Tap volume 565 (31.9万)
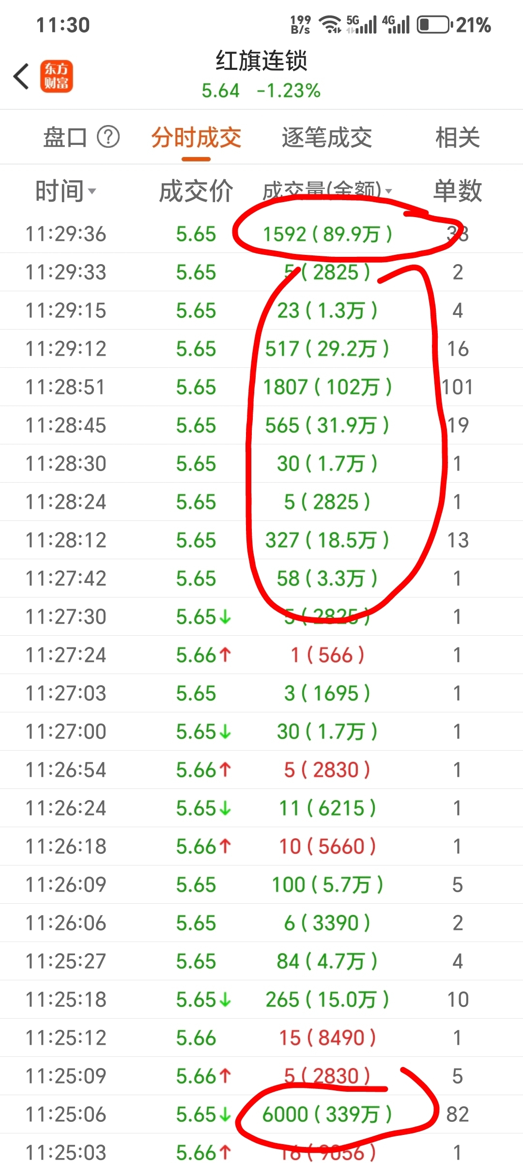The height and width of the screenshot is (1163, 523). [327, 425]
